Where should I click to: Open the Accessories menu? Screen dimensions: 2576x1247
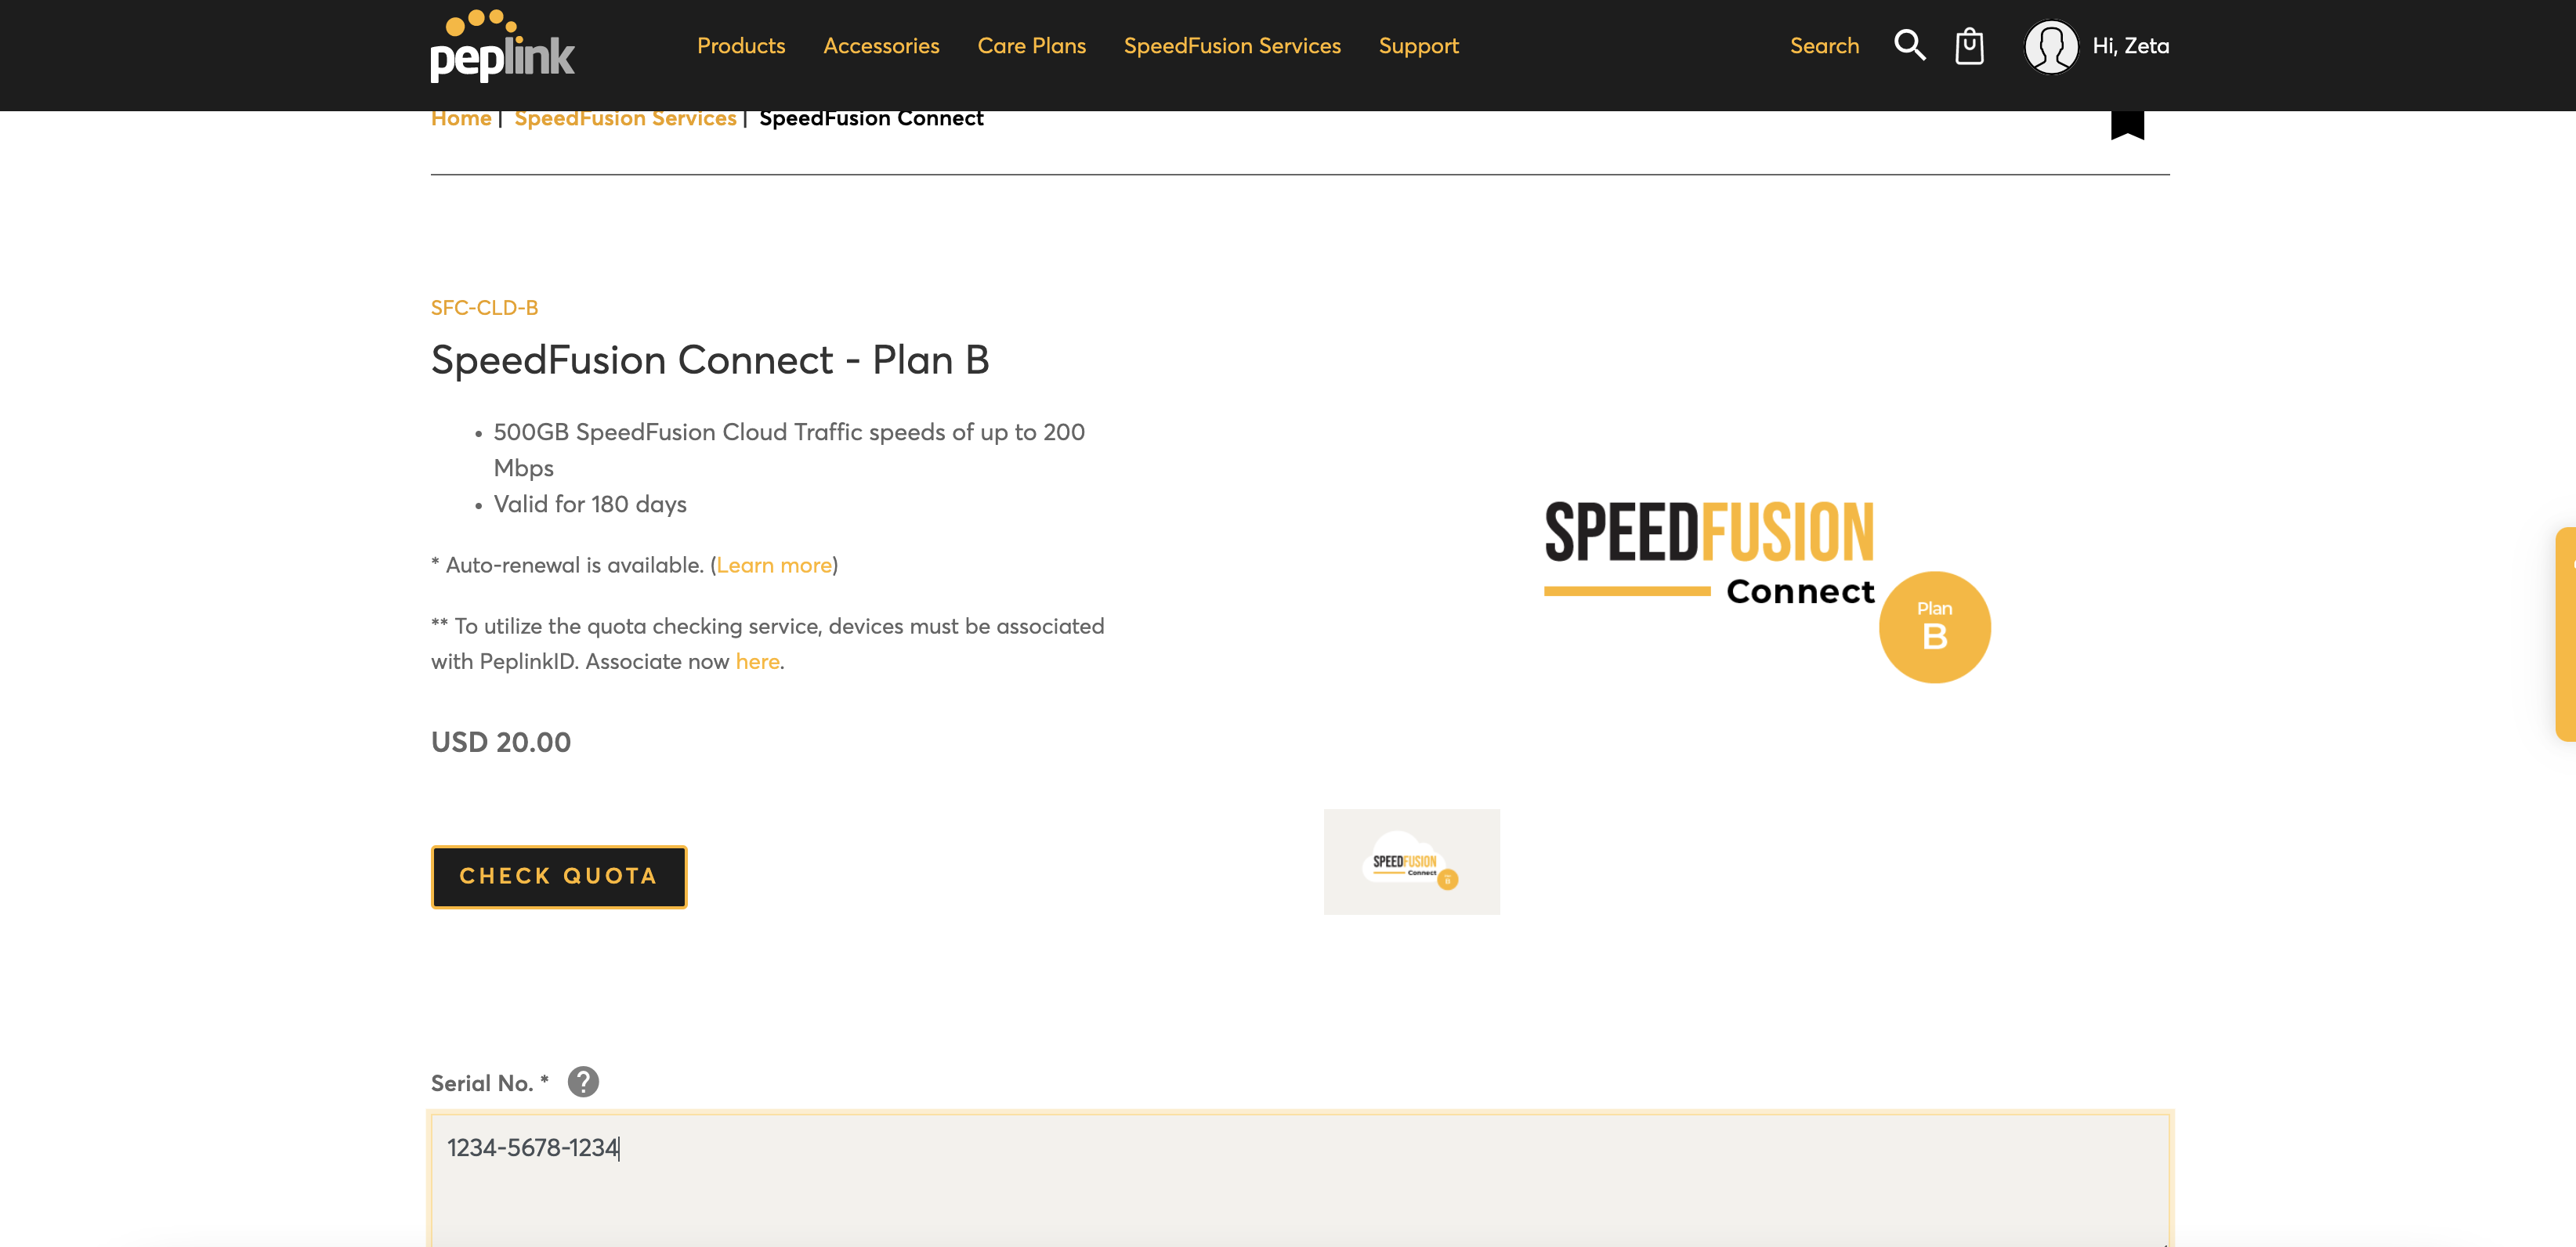coord(880,46)
